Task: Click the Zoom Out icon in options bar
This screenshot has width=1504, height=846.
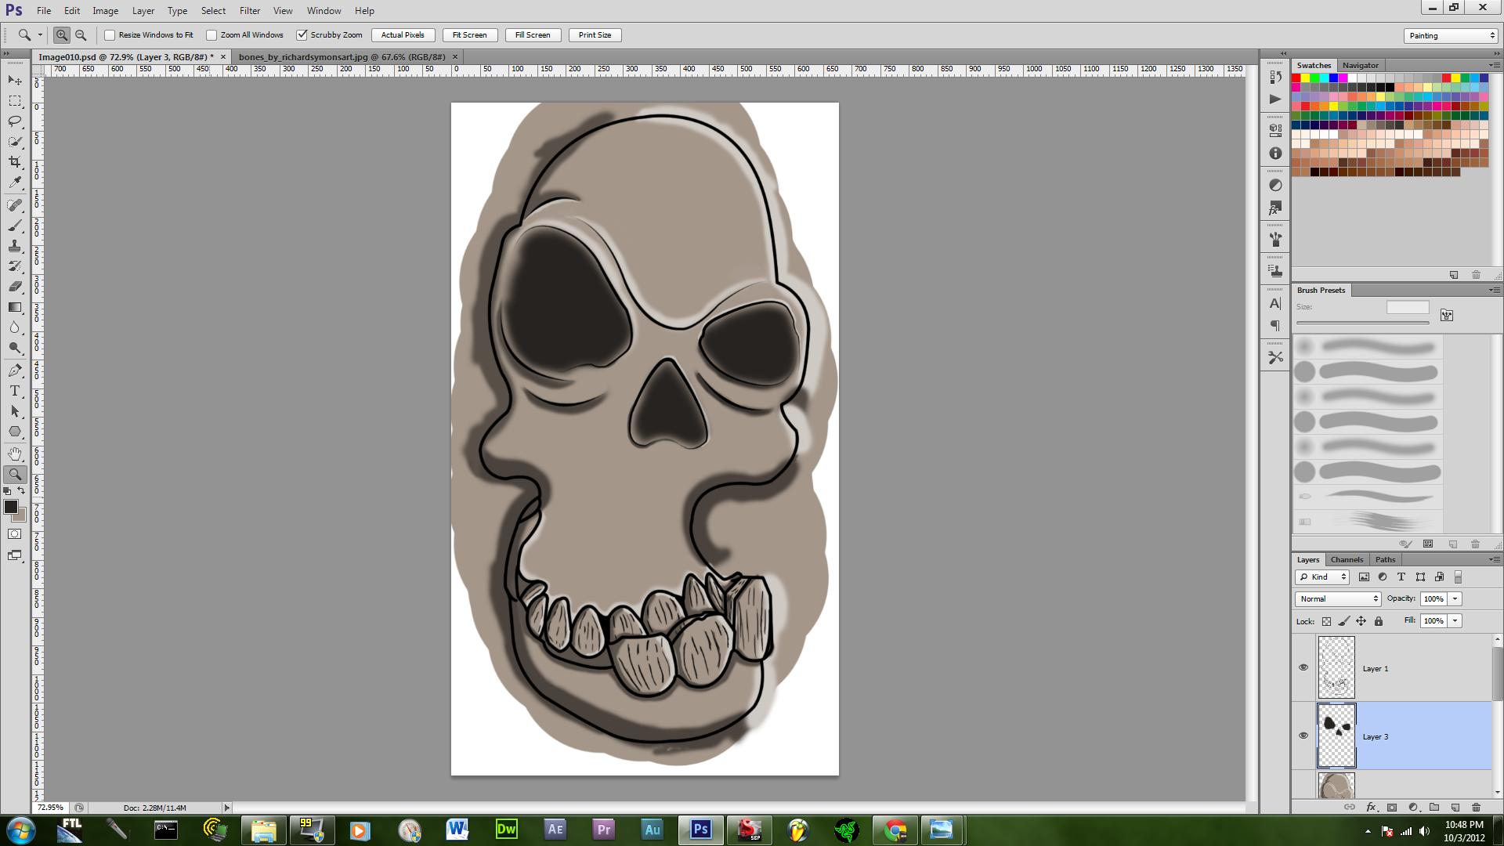Action: 80,35
